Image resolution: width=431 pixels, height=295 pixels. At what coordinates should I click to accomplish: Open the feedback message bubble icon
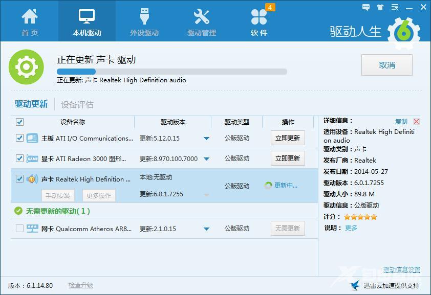(365, 7)
